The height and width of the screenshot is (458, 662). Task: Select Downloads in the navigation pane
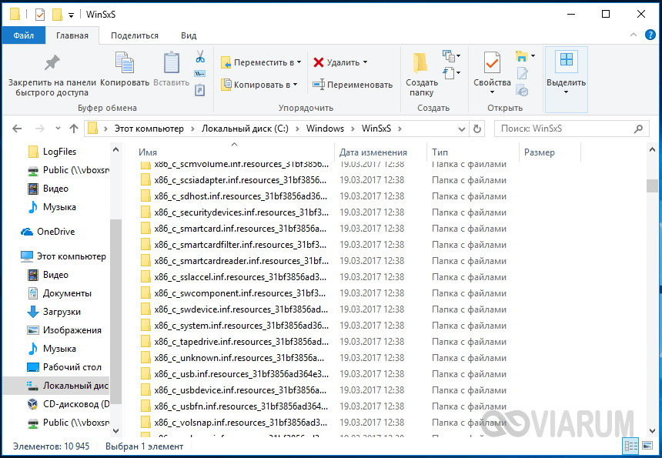point(62,312)
